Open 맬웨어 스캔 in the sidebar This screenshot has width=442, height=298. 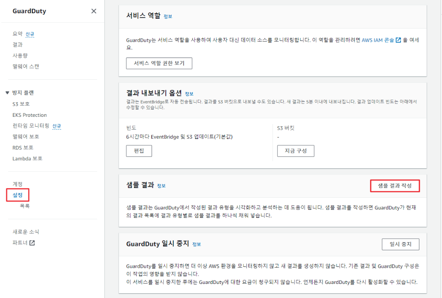[26, 67]
